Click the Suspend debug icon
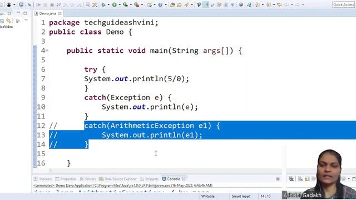The height and width of the screenshot is (200, 356). coord(45,4)
